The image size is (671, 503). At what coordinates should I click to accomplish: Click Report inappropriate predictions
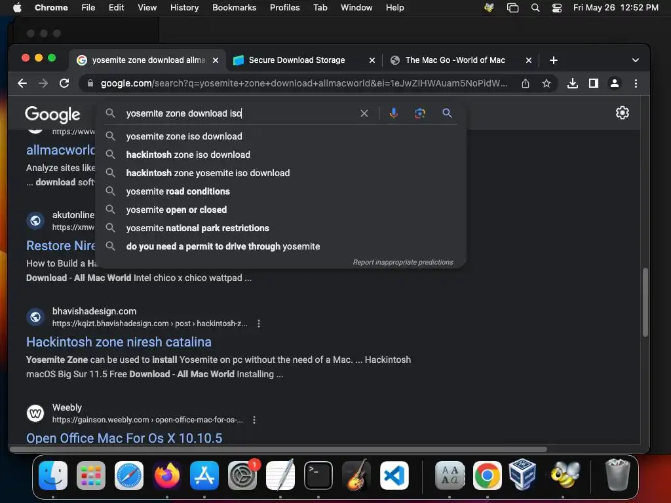(x=403, y=262)
